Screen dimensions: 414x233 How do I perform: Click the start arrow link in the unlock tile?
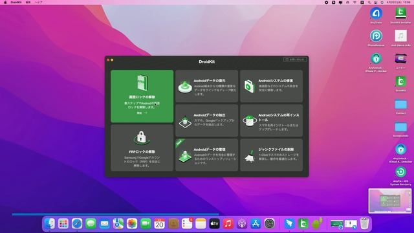click(x=142, y=113)
